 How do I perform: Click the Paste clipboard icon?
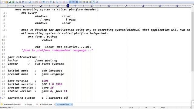[36, 2]
